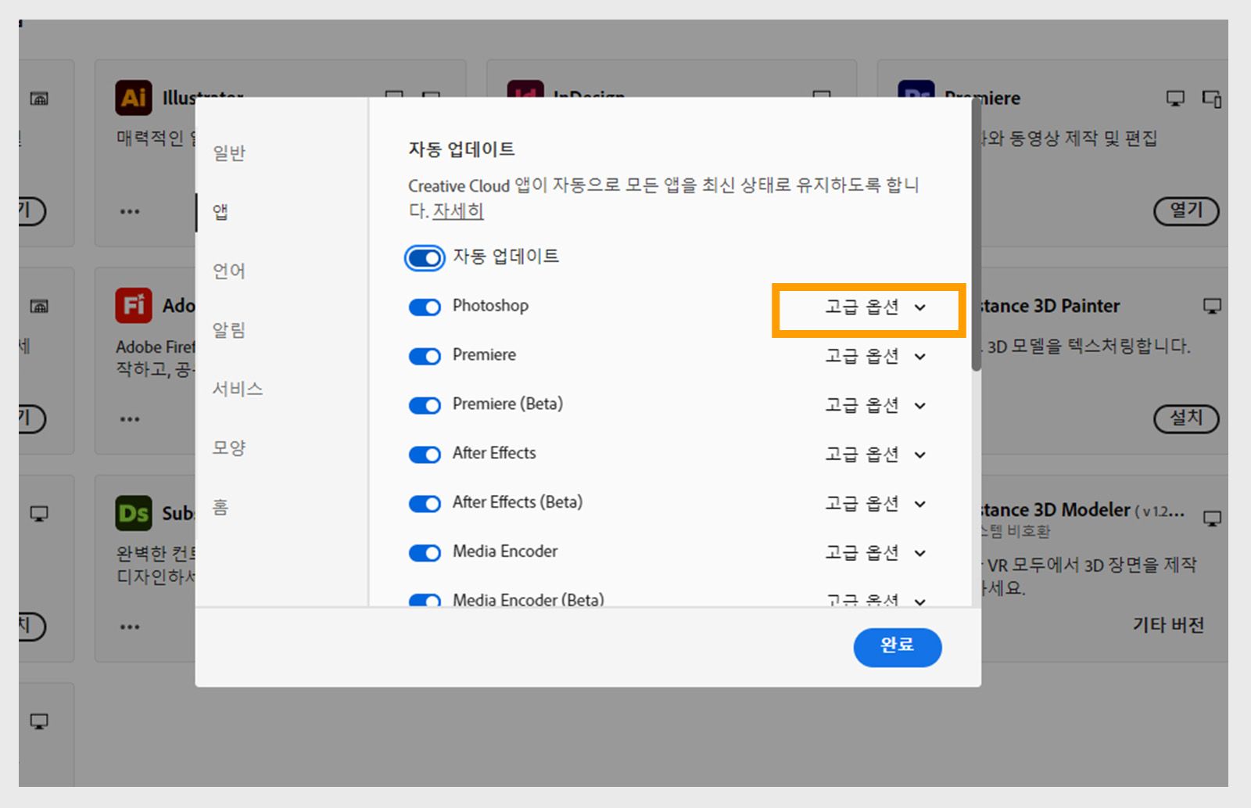
Task: Toggle After Effects (Beta) auto-update
Action: pos(425,504)
